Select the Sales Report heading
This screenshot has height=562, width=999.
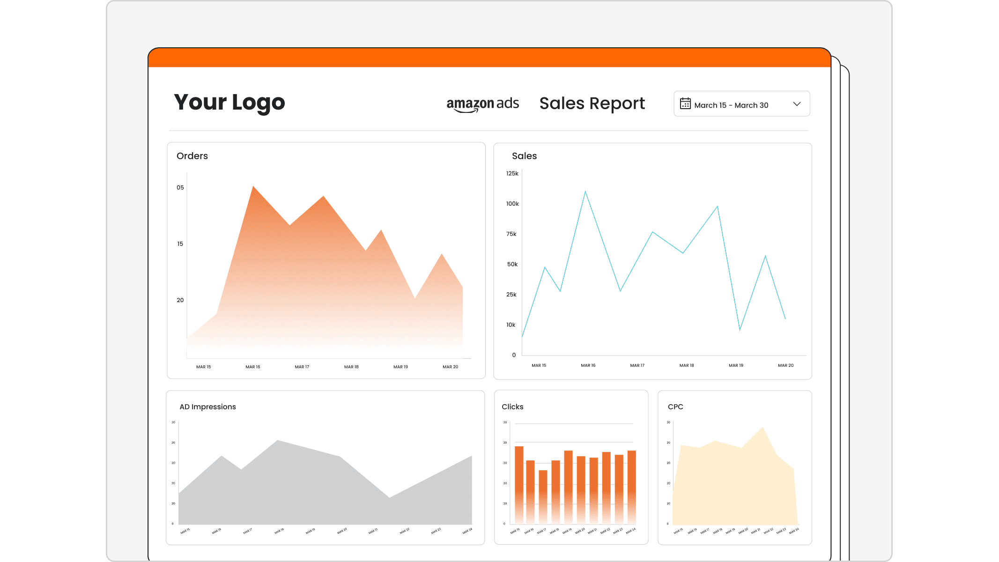tap(592, 104)
